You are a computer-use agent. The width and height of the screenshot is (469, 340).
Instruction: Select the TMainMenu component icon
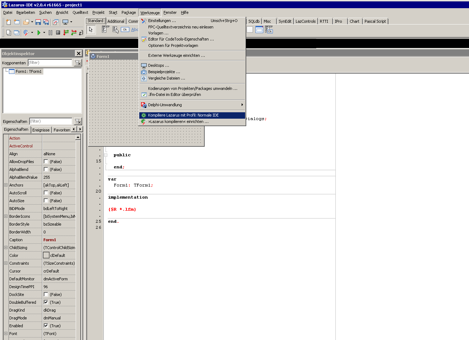coord(105,29)
